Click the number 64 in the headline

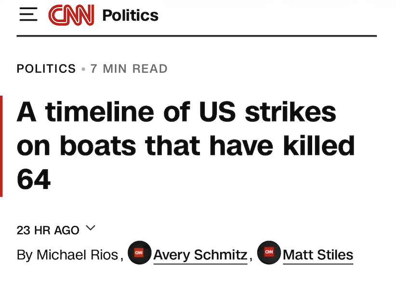(x=34, y=179)
